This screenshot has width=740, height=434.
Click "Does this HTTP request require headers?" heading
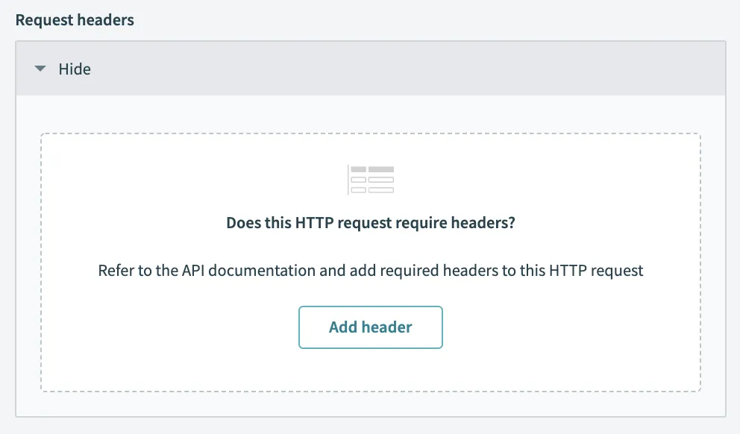(370, 224)
